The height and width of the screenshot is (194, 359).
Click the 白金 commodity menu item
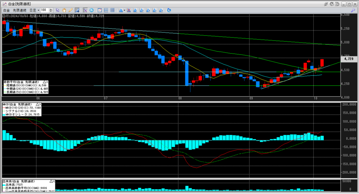point(6,10)
